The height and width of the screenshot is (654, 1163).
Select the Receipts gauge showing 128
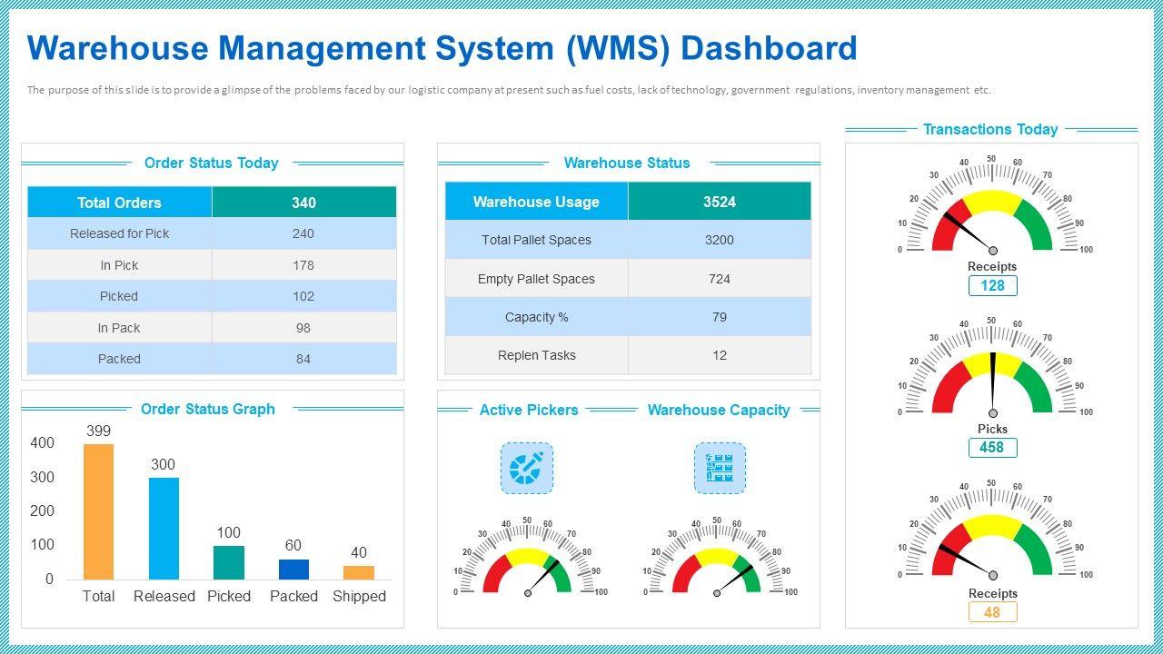(x=992, y=207)
